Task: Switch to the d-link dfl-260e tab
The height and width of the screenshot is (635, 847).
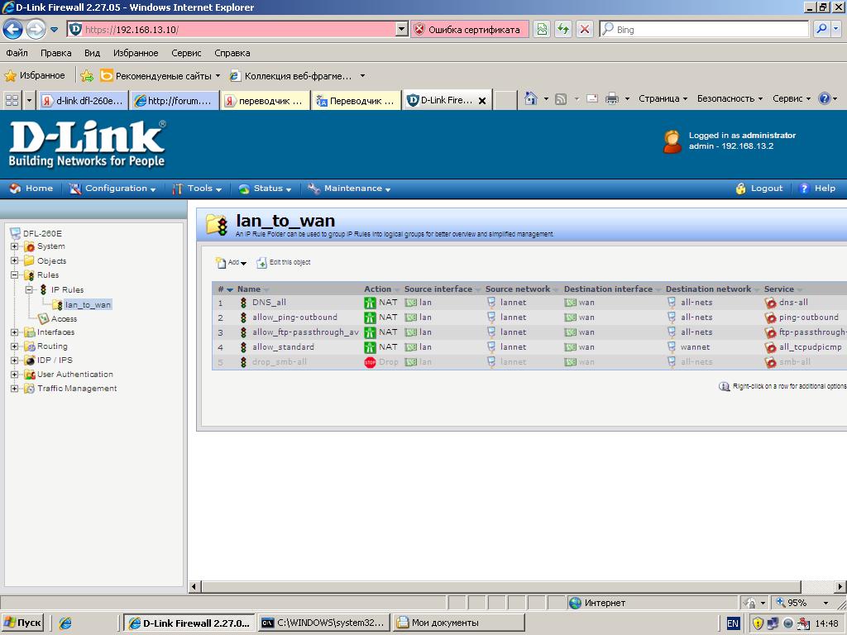Action: pos(83,100)
